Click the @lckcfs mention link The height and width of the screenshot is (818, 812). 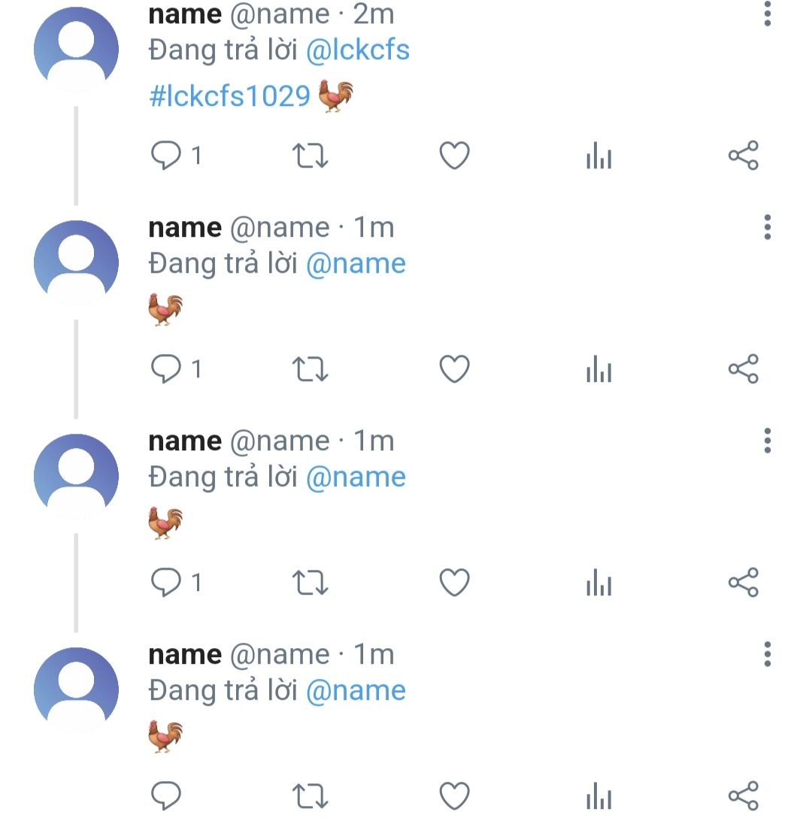358,50
